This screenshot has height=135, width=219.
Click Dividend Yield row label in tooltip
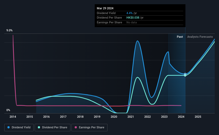[106, 13]
